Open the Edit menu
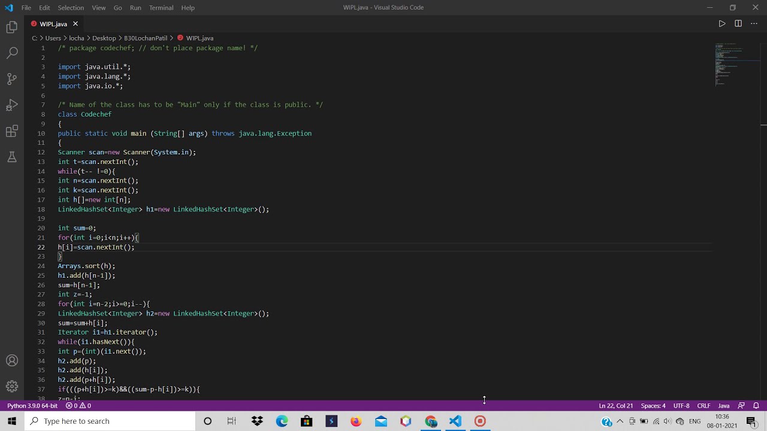Screen dimensions: 767x431 [44, 8]
